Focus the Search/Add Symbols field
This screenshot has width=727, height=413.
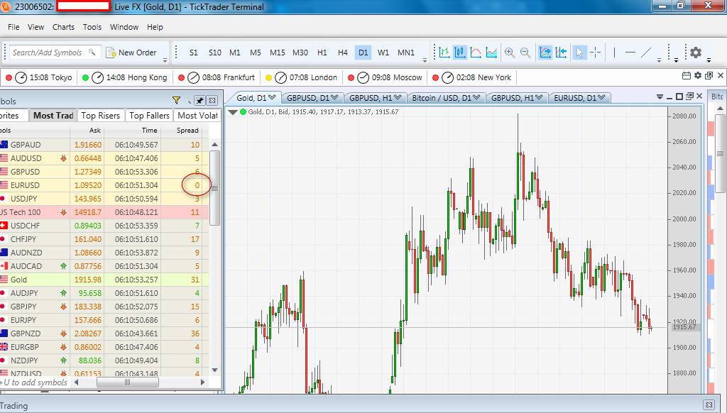click(54, 53)
